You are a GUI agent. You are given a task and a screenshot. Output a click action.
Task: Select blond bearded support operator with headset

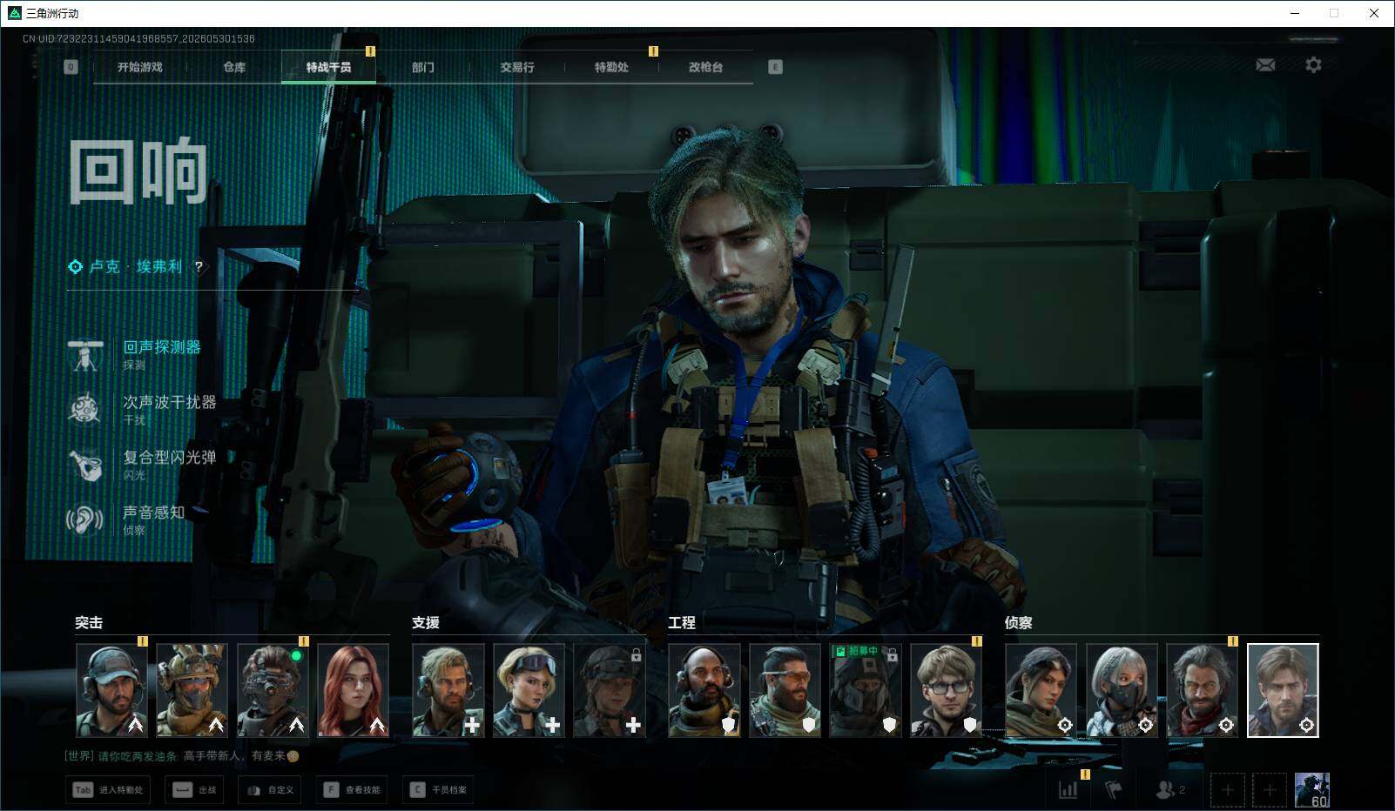[448, 690]
